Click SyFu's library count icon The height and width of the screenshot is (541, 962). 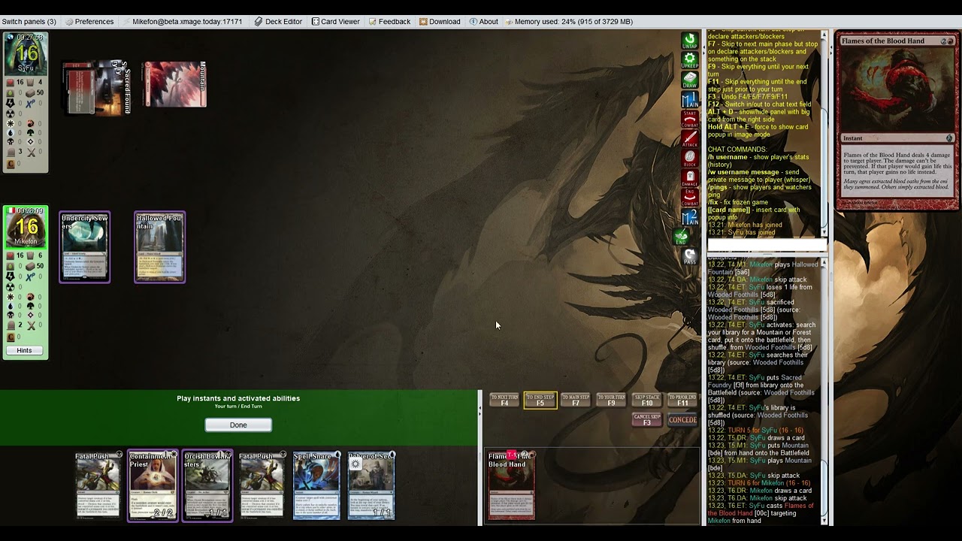pos(30,92)
